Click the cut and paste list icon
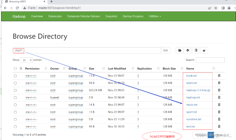Image resolution: width=236 pixels, height=140 pixels. tap(196, 50)
